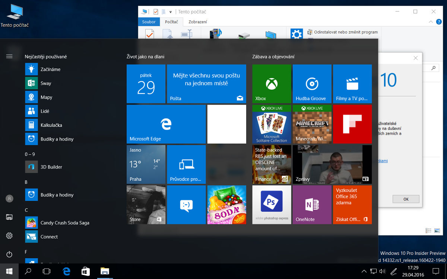
Task: Launch the Minecraft tile
Action: tap(312, 124)
